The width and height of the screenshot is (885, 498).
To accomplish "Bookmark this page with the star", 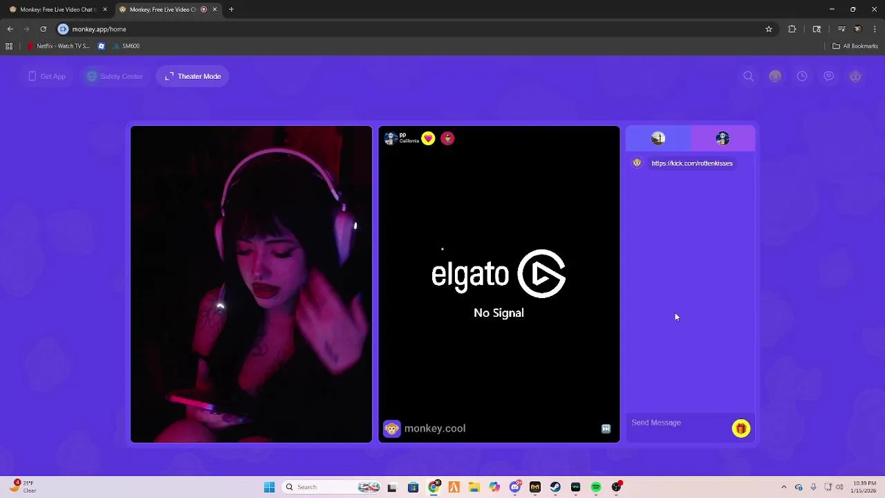I will coord(768,29).
